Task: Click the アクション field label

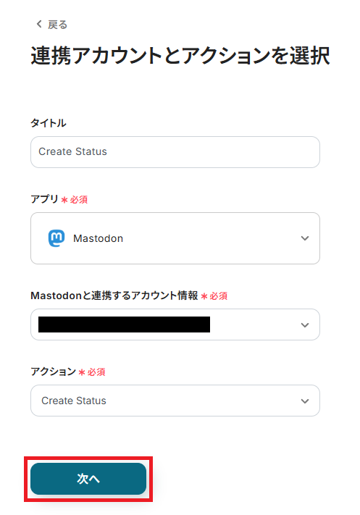Action: click(x=53, y=372)
